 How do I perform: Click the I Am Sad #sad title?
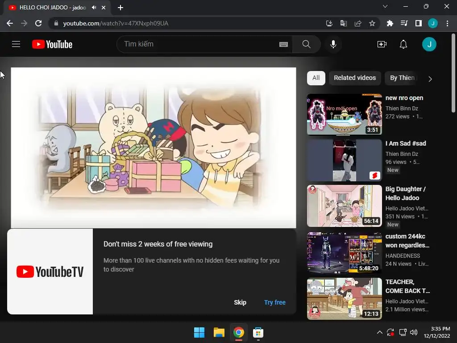[406, 143]
